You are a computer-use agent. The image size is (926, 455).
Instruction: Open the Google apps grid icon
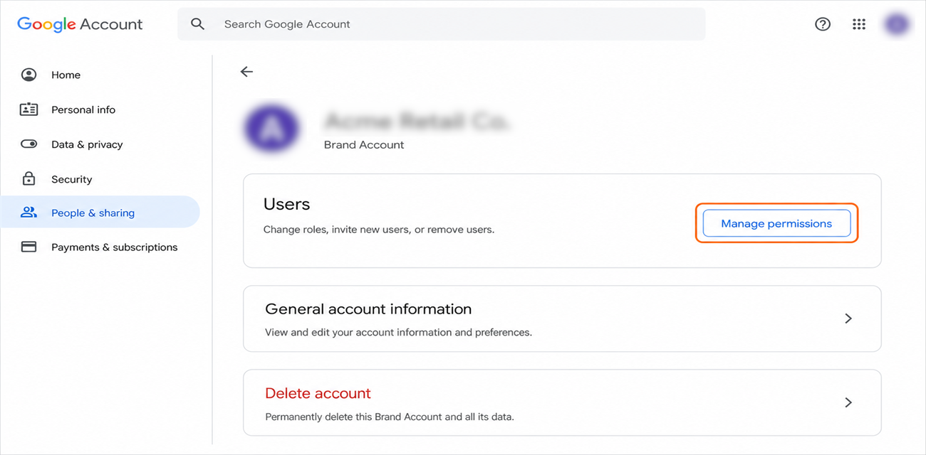point(859,24)
